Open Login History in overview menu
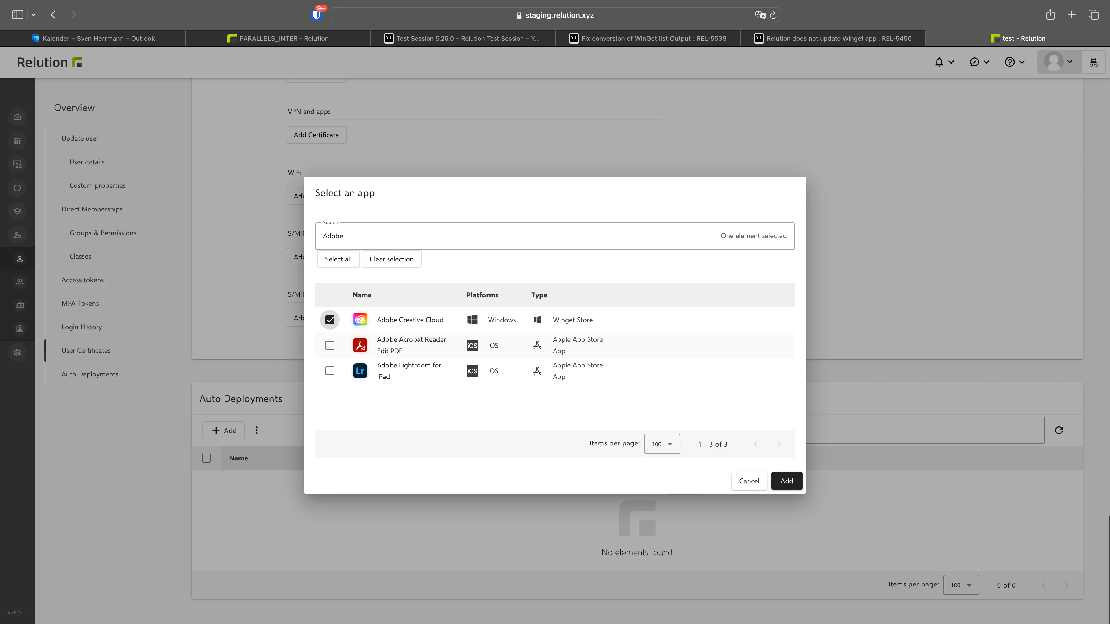This screenshot has height=624, width=1110. (82, 327)
